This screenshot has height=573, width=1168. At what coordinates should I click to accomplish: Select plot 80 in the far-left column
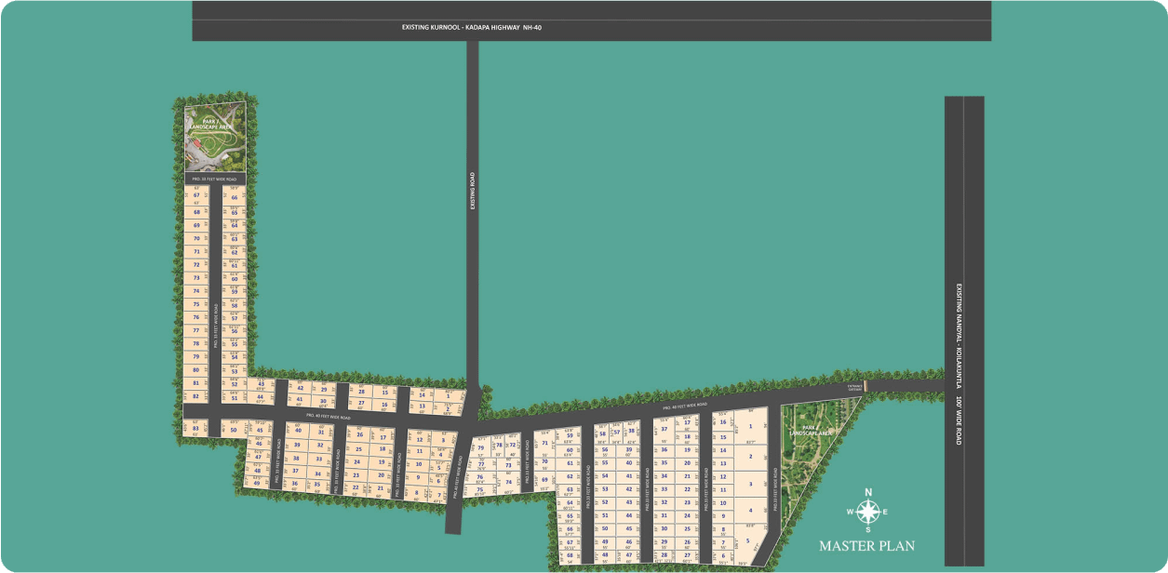(x=195, y=369)
